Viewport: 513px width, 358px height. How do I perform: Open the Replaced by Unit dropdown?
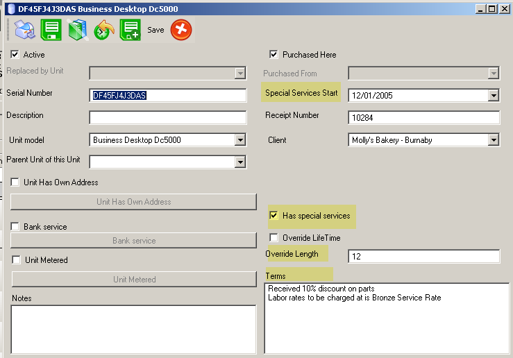pos(240,74)
